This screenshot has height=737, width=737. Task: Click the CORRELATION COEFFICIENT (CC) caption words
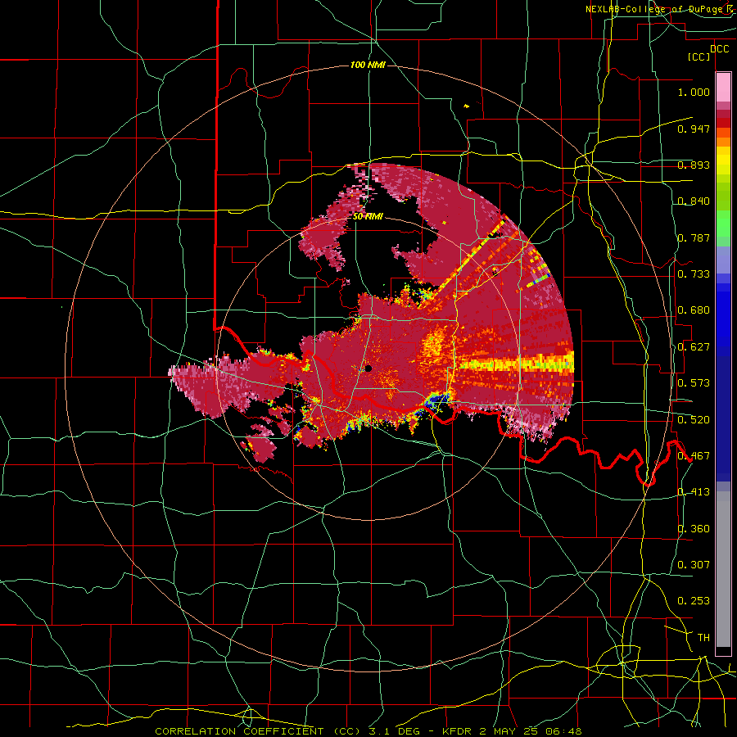(257, 731)
